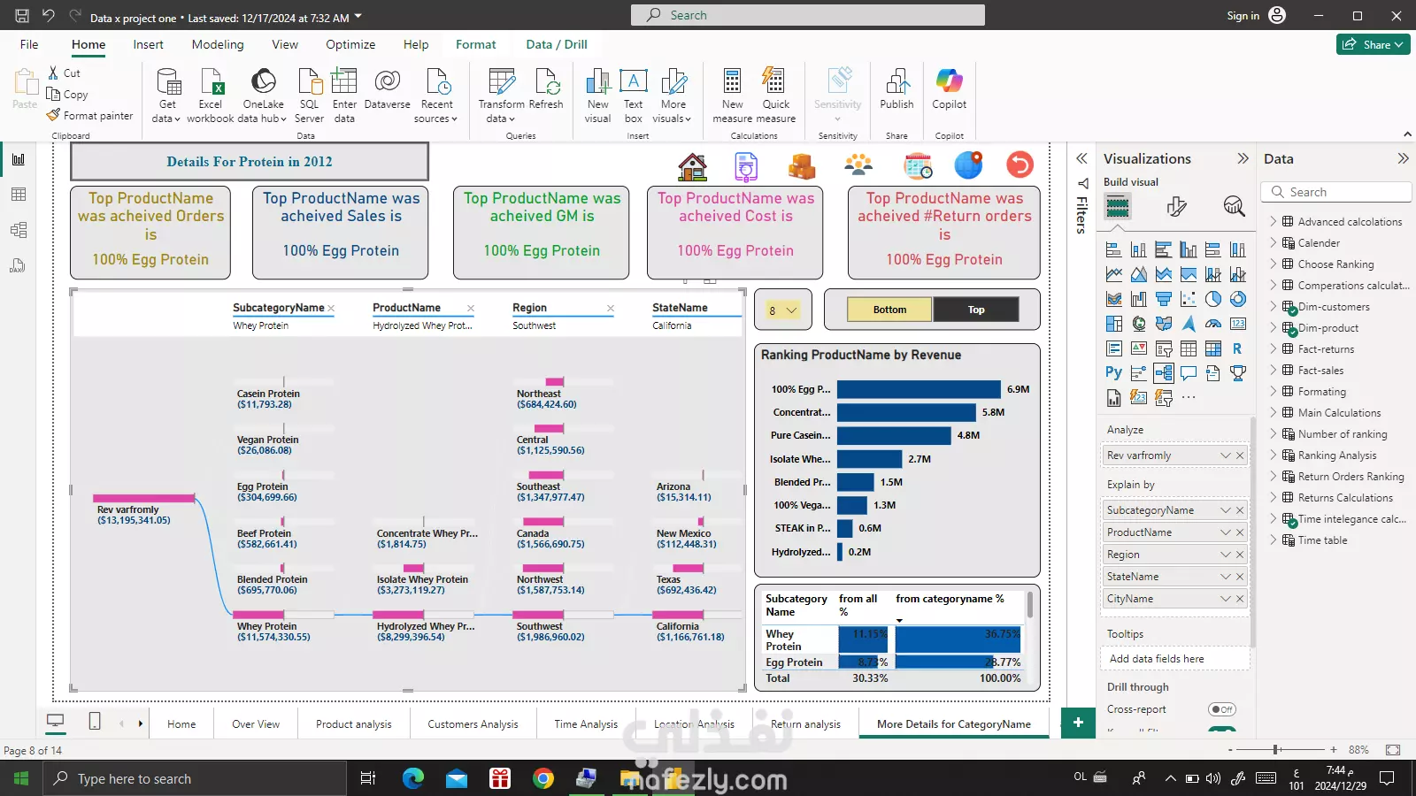Select the Bottom ranking option

(x=889, y=310)
